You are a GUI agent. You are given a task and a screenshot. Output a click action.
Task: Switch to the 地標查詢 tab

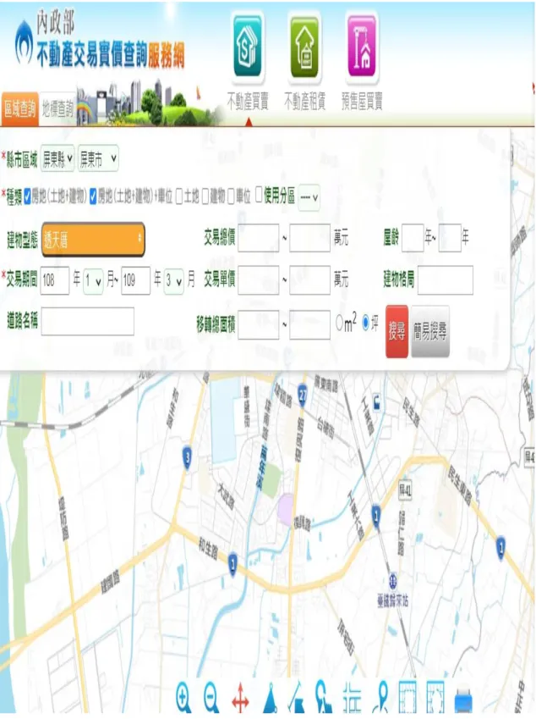57,109
